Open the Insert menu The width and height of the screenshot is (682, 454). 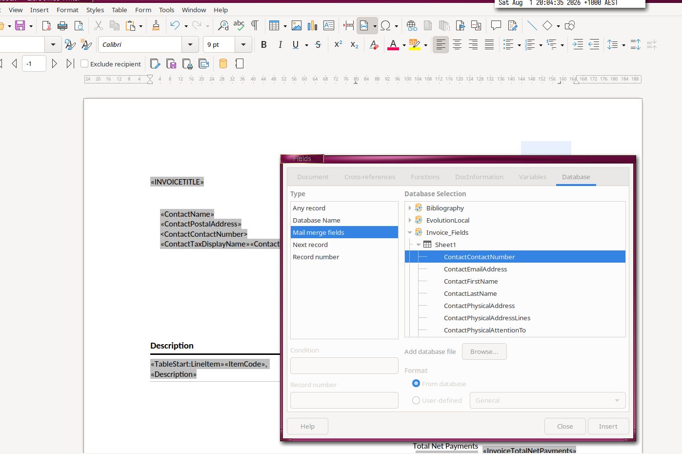[39, 10]
